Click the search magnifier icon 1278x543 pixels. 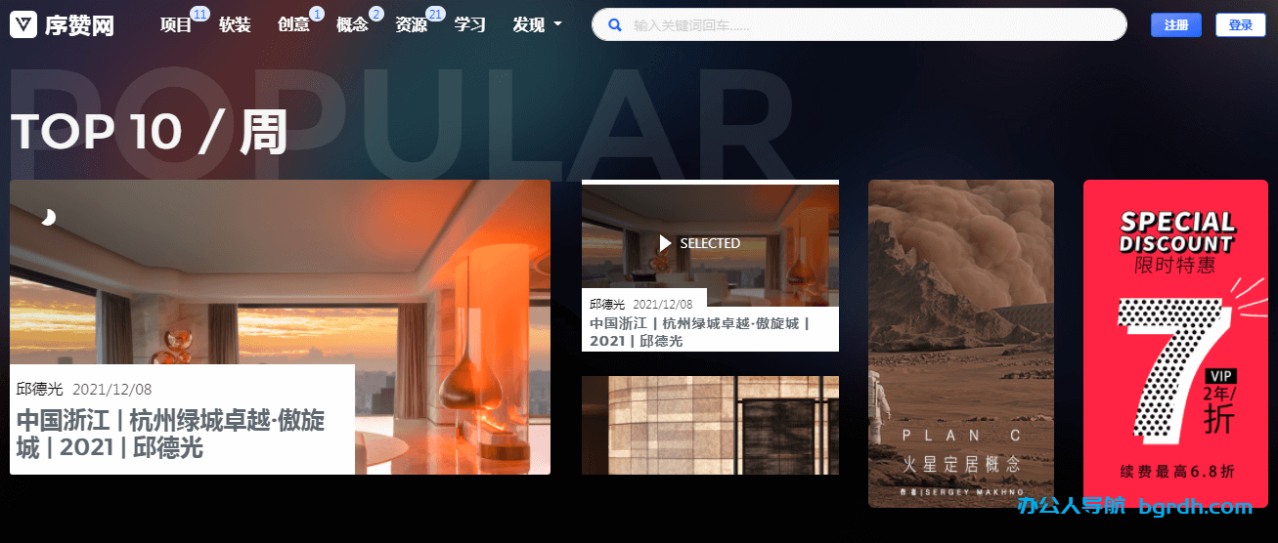[x=615, y=25]
